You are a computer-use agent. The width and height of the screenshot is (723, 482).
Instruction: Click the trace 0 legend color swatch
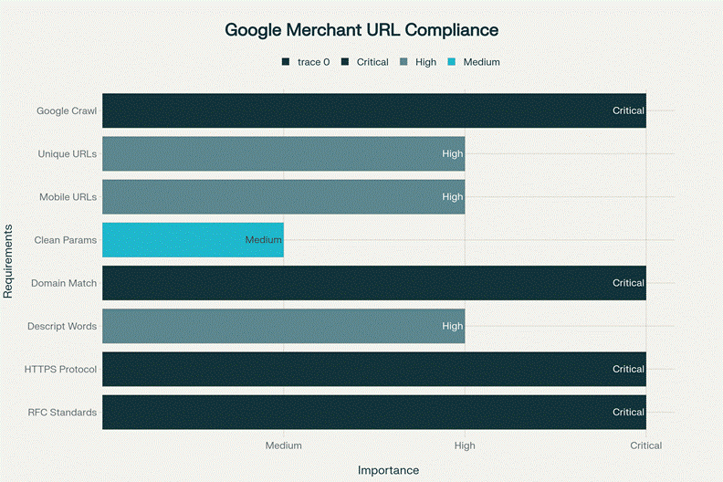click(286, 62)
